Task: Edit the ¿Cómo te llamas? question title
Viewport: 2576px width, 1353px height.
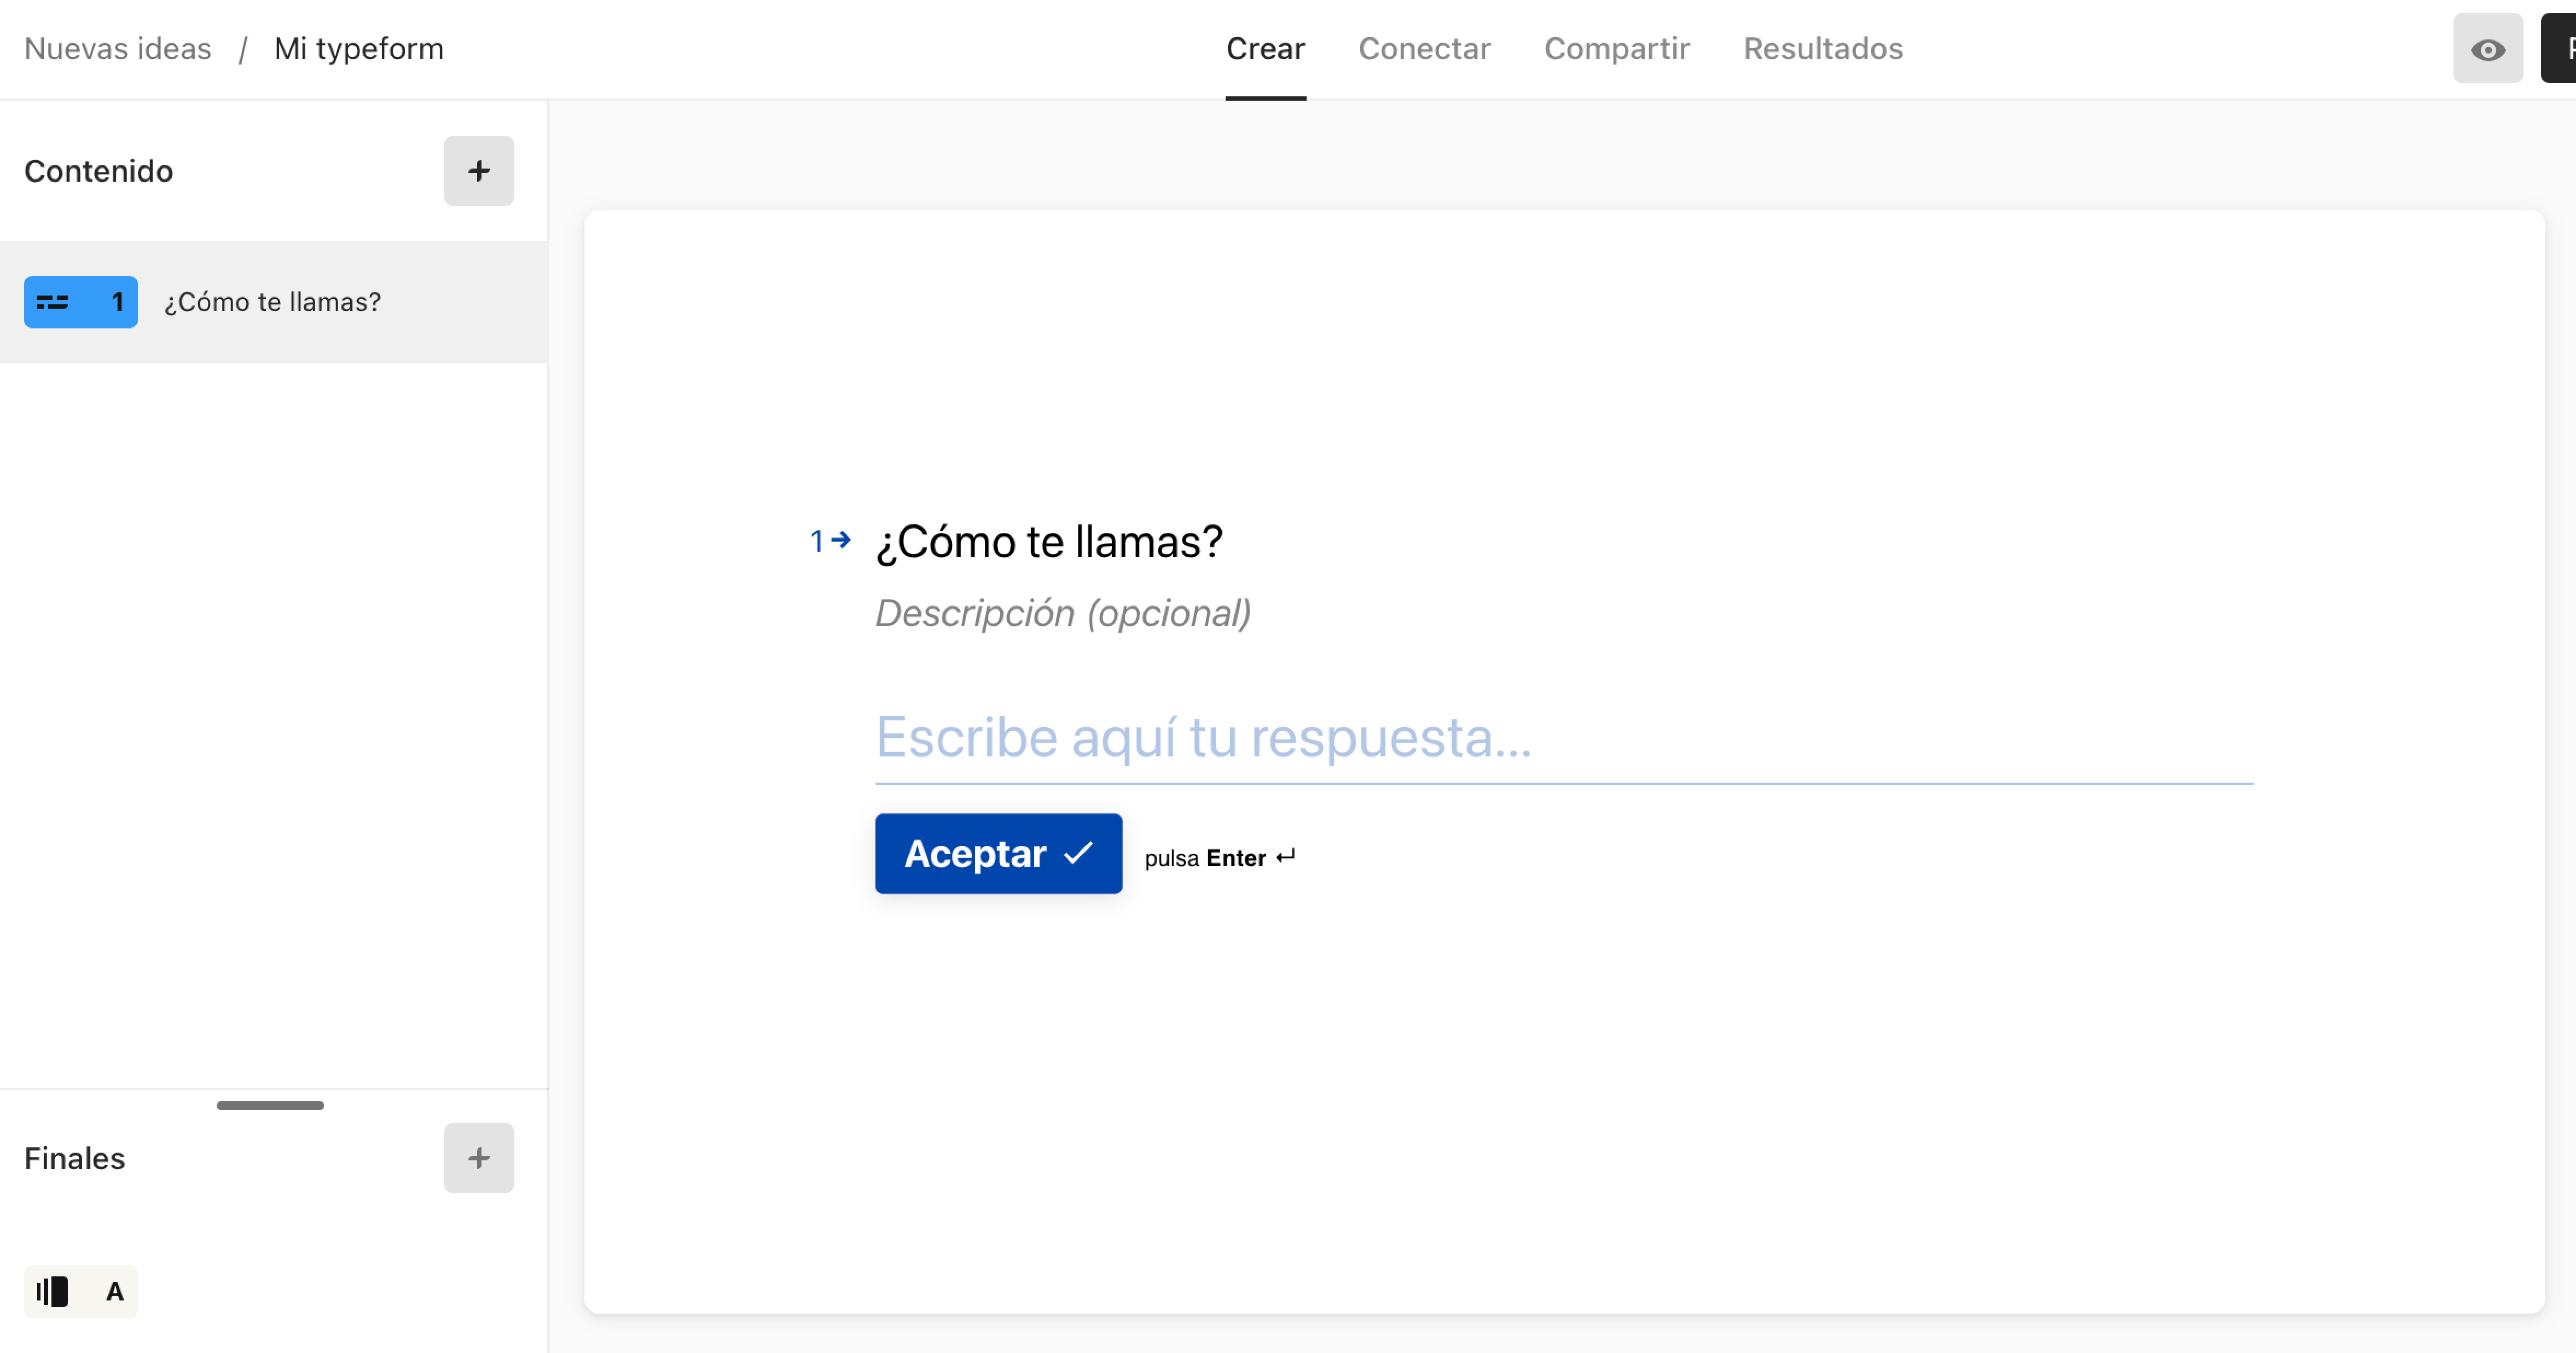Action: pos(1049,541)
